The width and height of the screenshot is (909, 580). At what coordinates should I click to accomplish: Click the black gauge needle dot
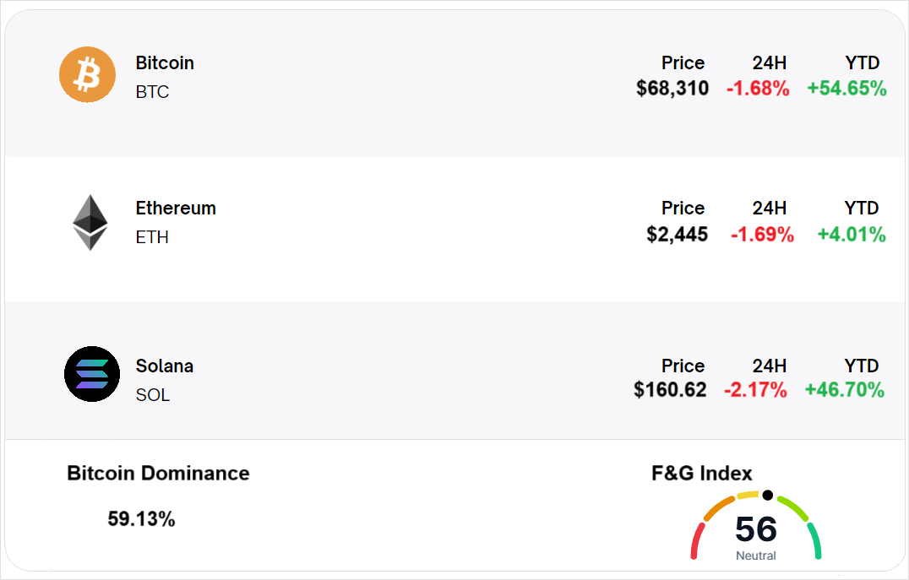[767, 496]
